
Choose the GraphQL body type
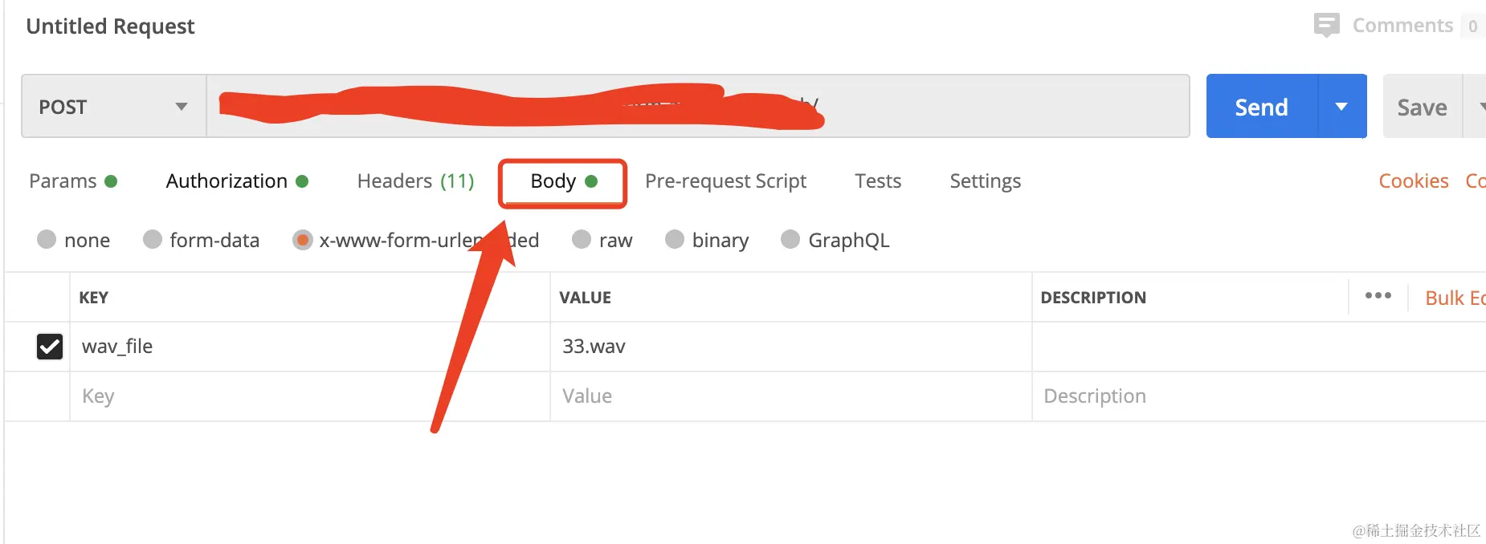click(790, 240)
